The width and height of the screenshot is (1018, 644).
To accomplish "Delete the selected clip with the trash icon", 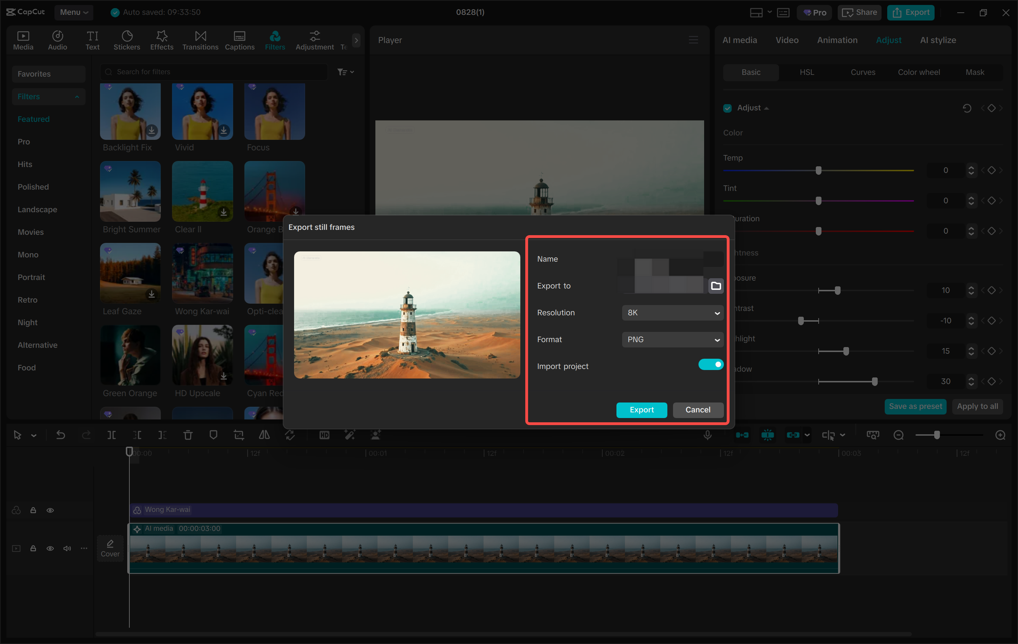I will pos(188,435).
